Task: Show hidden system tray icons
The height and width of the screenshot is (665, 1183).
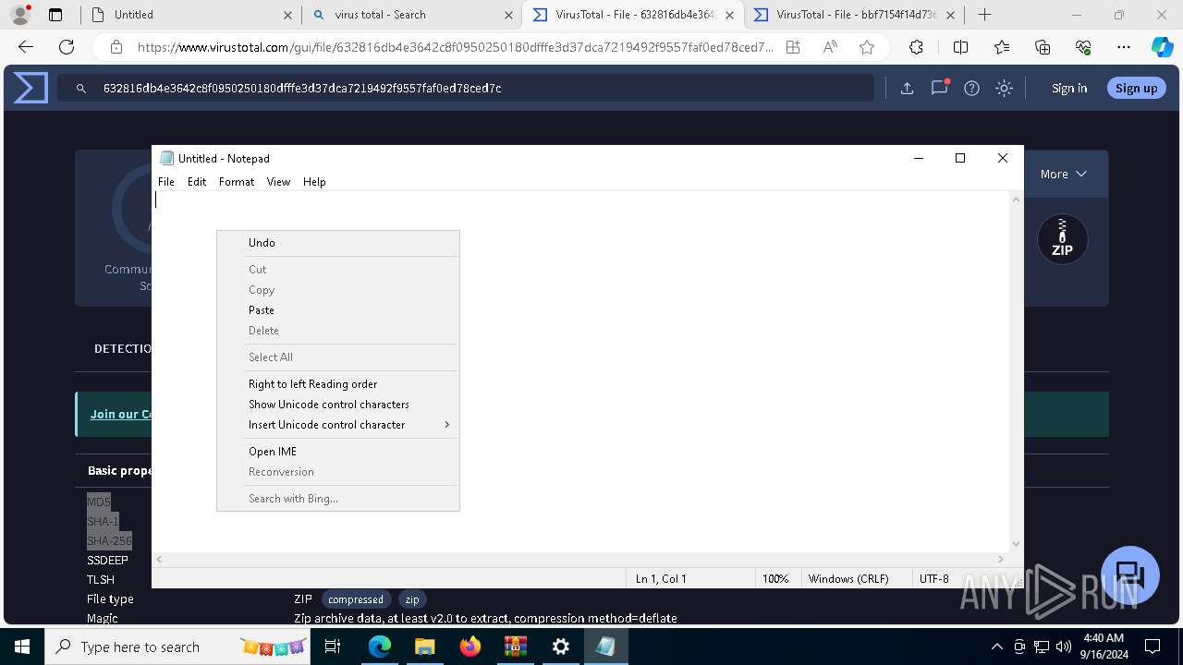Action: pos(996,647)
